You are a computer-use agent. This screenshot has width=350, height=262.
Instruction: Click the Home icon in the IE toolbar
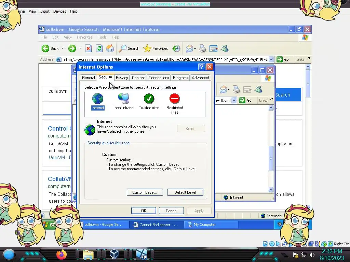110,48
